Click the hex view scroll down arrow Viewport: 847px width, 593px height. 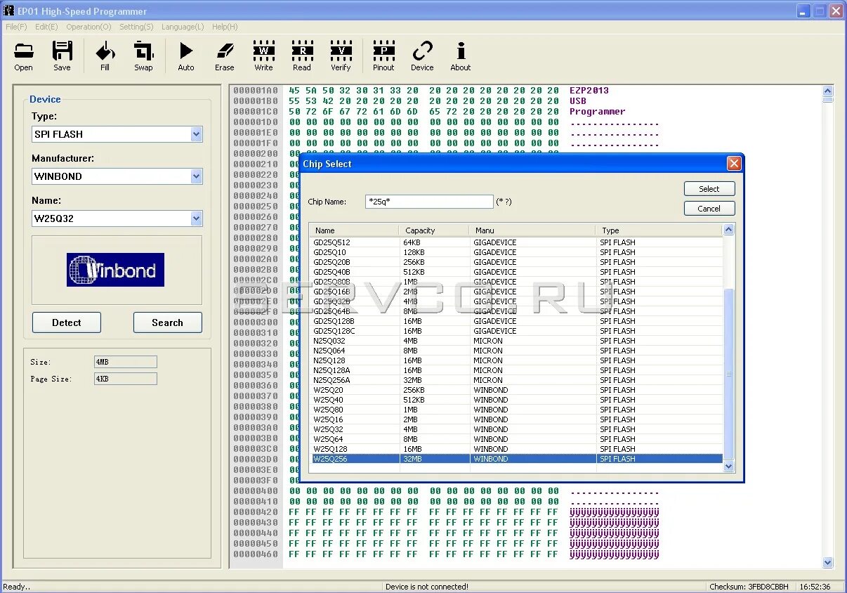[827, 562]
